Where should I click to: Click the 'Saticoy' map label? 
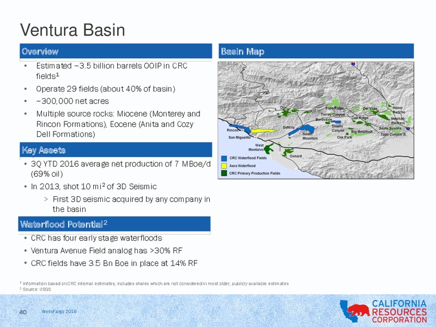tap(289, 128)
